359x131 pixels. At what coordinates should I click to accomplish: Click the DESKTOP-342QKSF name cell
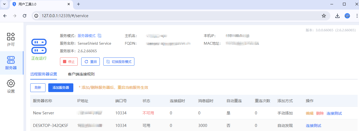(51, 126)
